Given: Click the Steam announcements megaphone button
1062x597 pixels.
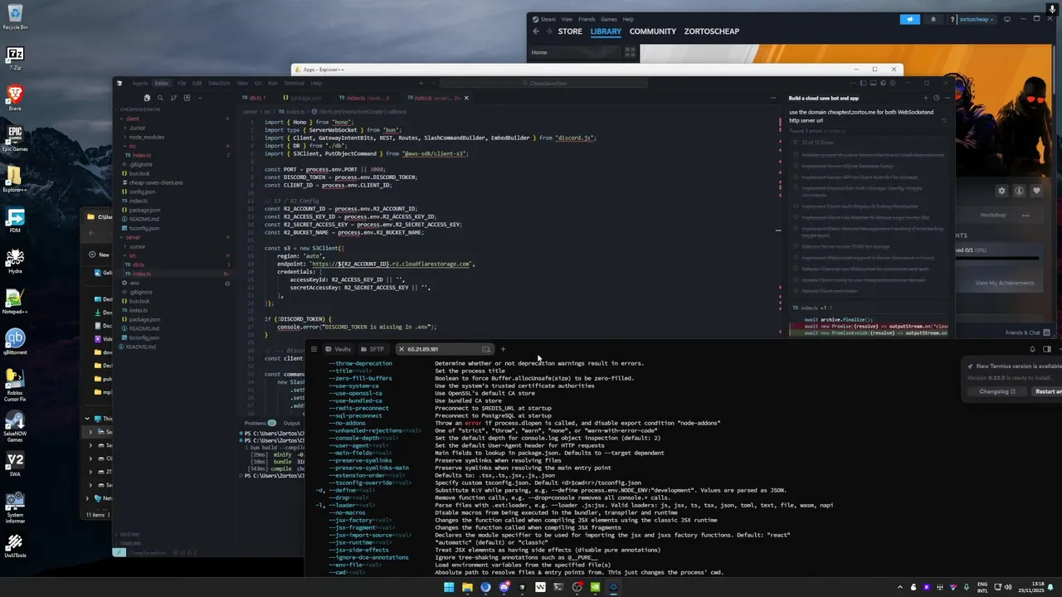Looking at the screenshot, I should (x=910, y=19).
